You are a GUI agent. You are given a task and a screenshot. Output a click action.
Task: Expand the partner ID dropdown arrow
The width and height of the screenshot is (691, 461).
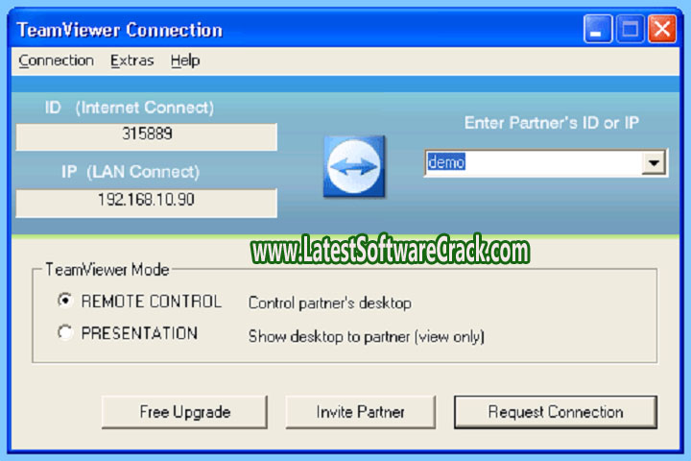655,163
